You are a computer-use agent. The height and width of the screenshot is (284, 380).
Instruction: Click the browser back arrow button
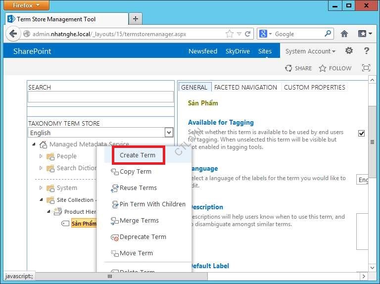click(13, 34)
